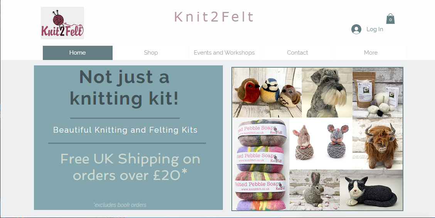435x218 pixels.
Task: Open the Contact page
Action: [297, 53]
